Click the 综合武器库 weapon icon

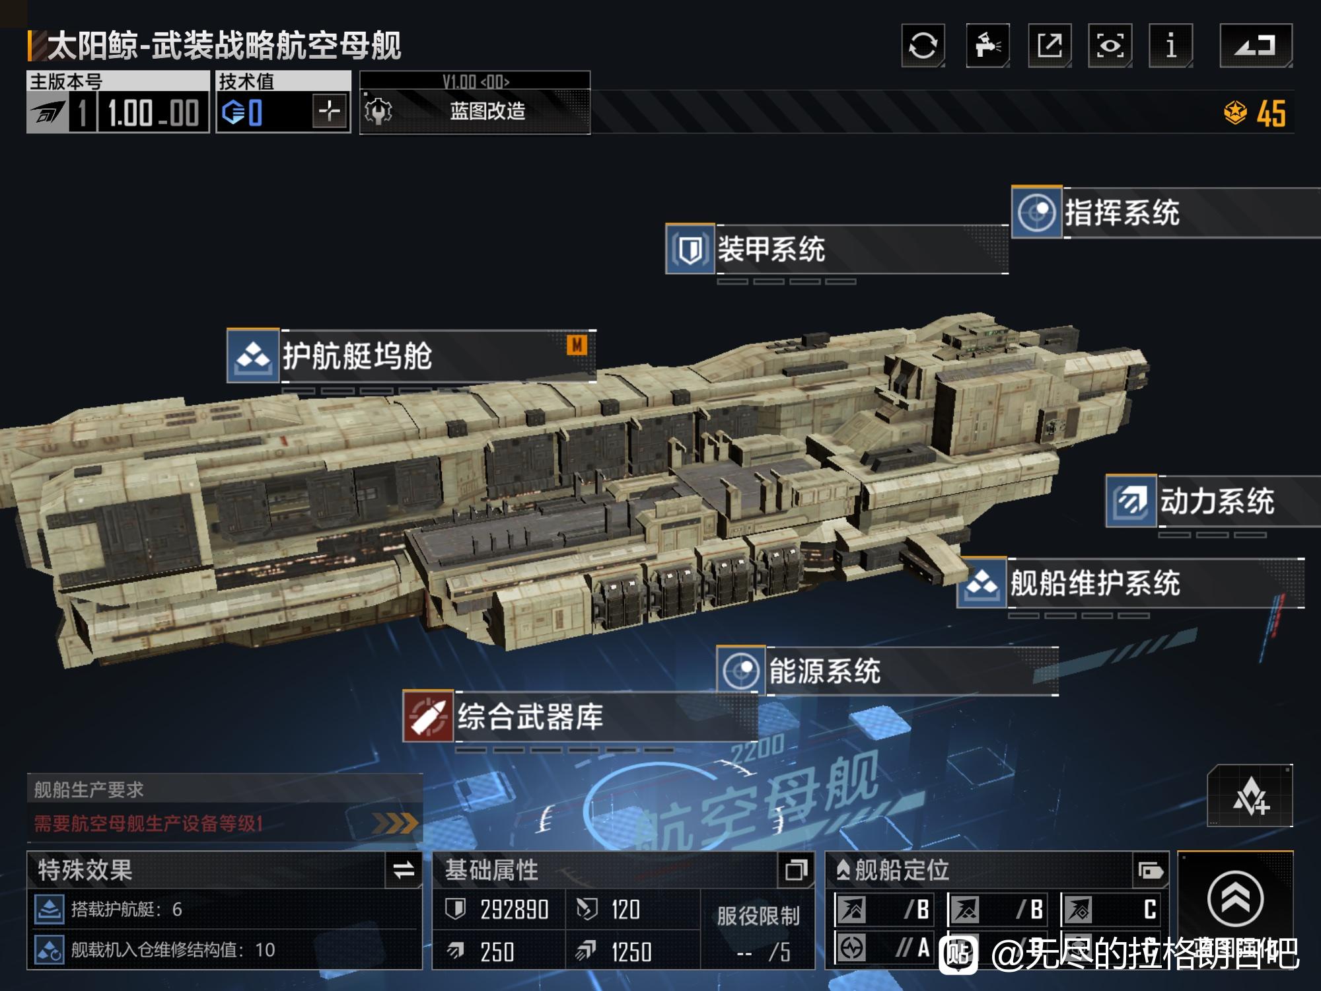pyautogui.click(x=428, y=717)
